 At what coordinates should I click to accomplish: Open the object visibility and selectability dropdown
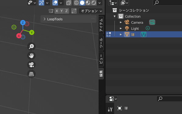point(32,3)
